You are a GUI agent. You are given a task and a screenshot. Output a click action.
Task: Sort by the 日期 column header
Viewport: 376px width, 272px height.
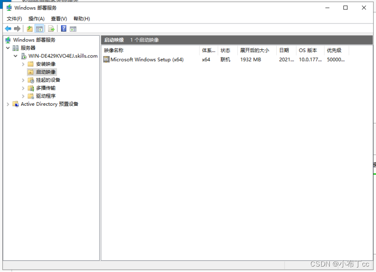point(286,50)
